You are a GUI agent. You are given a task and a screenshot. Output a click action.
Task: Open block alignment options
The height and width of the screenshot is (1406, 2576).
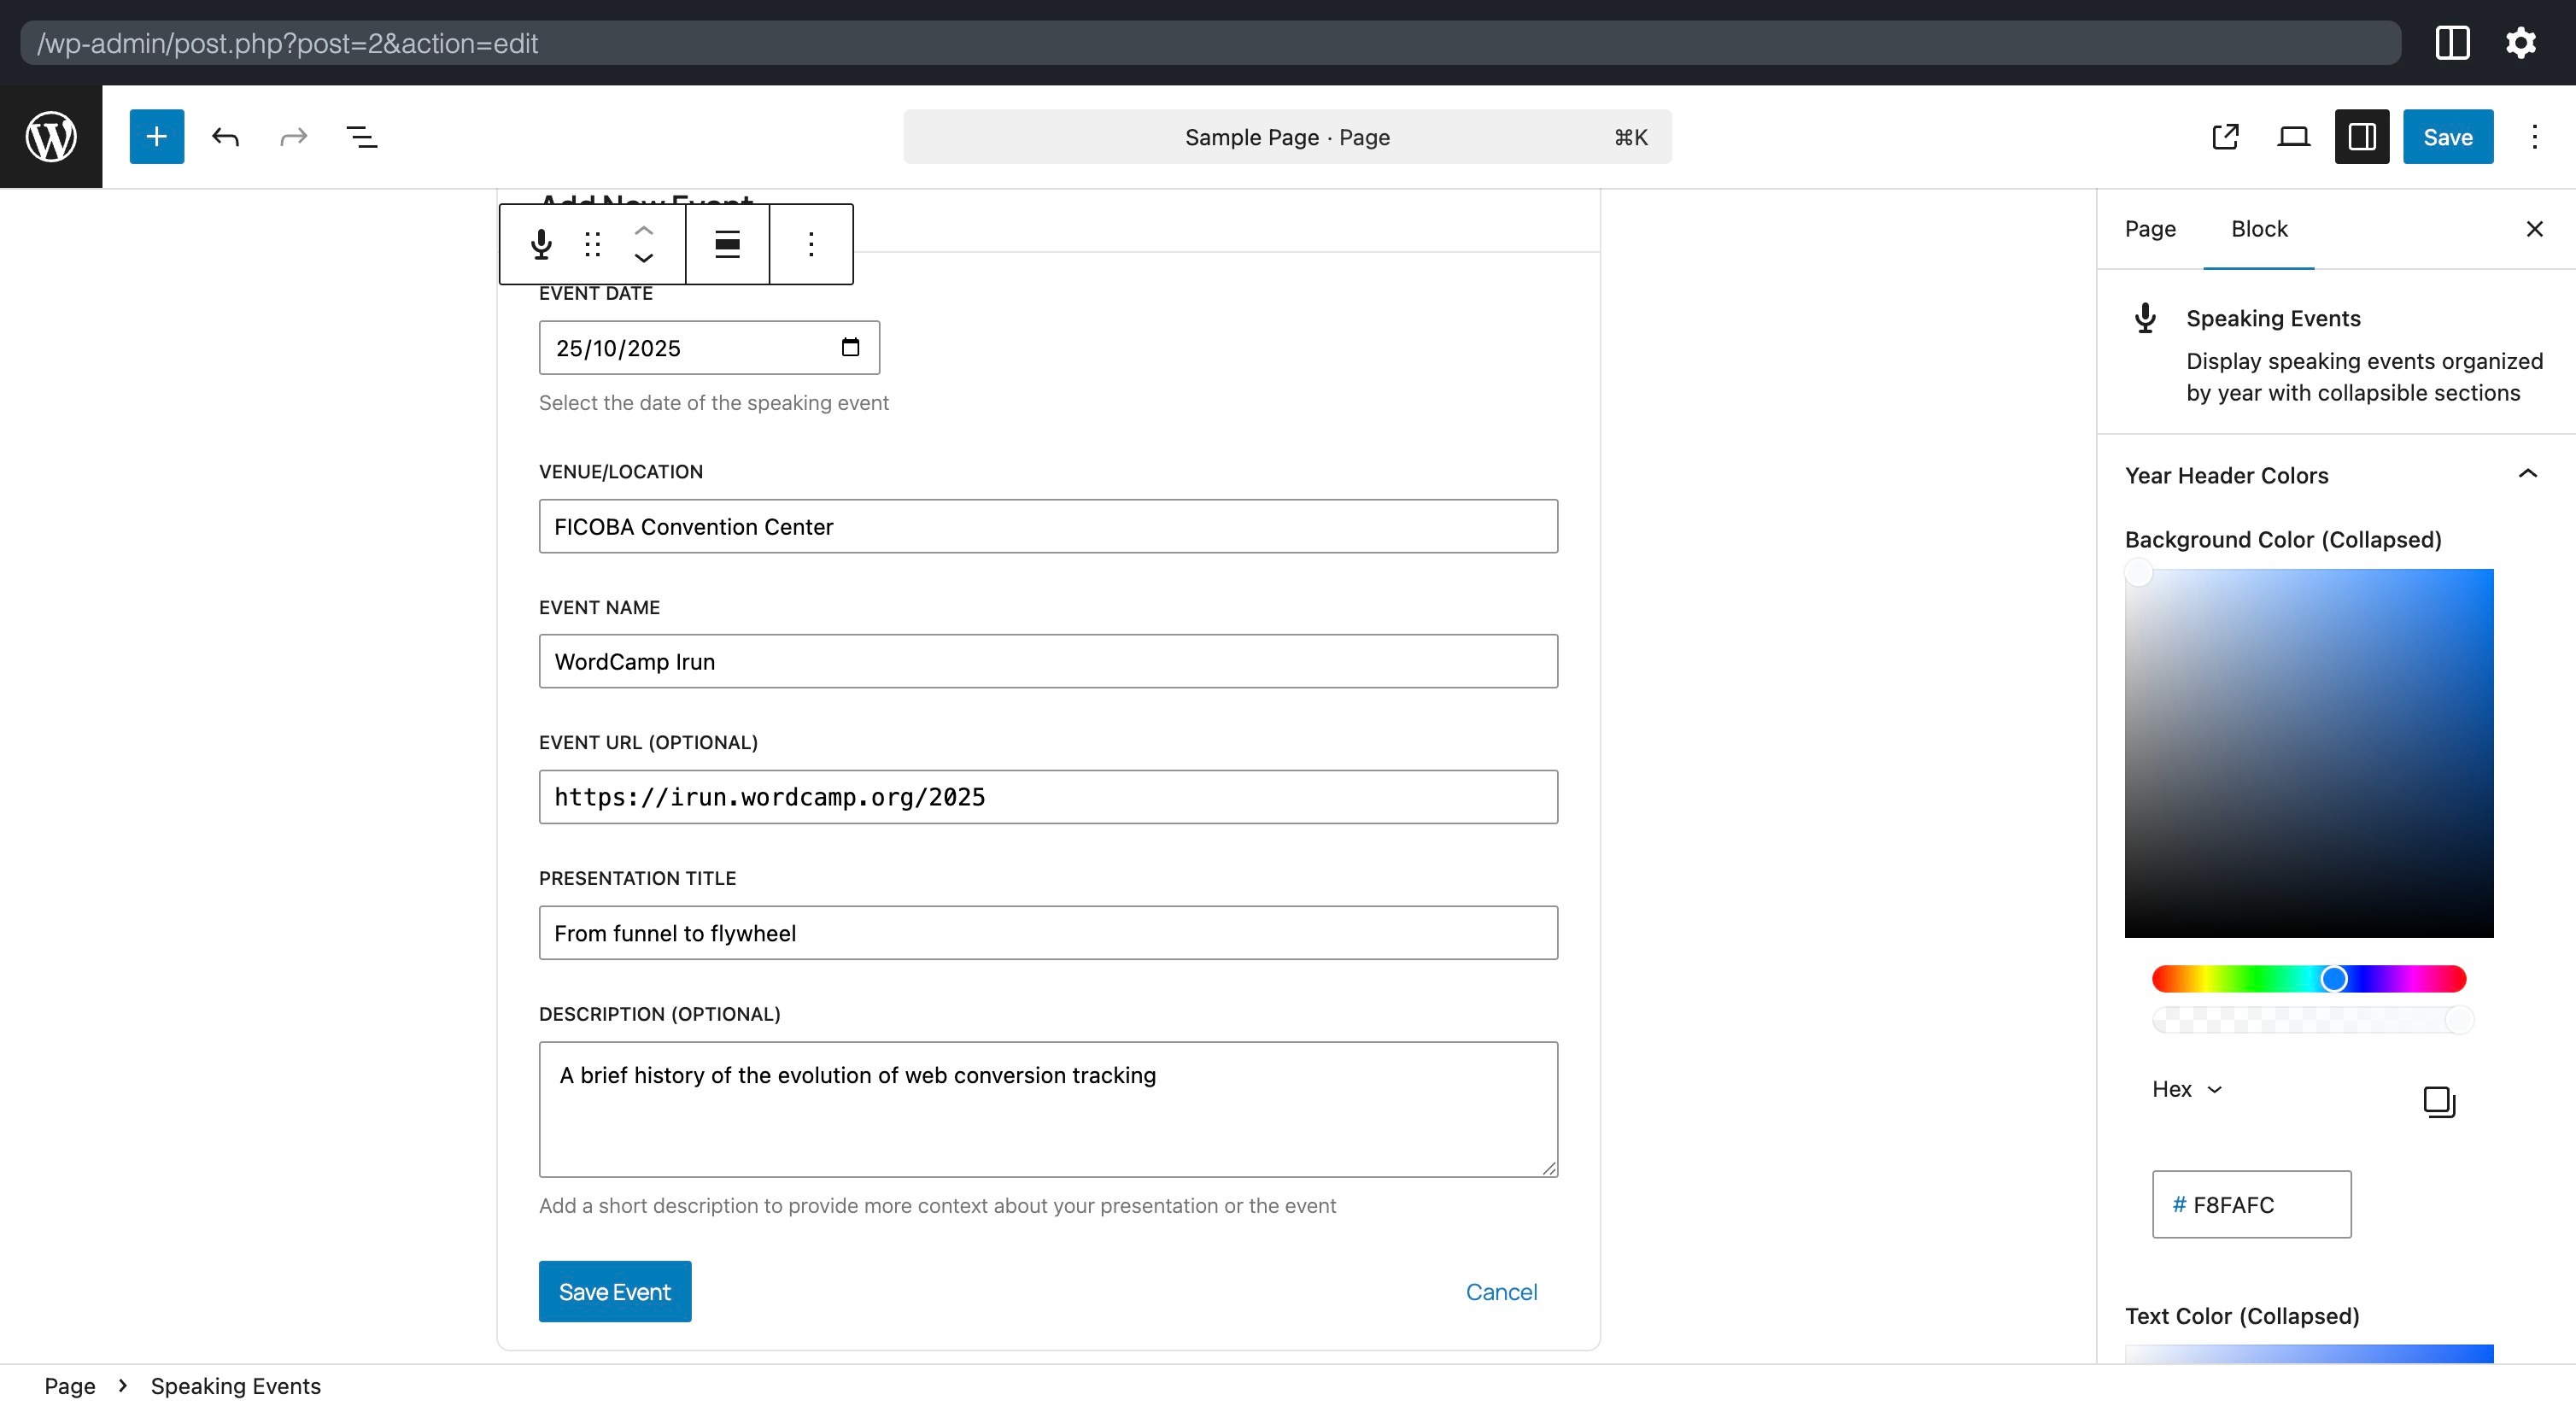point(727,244)
